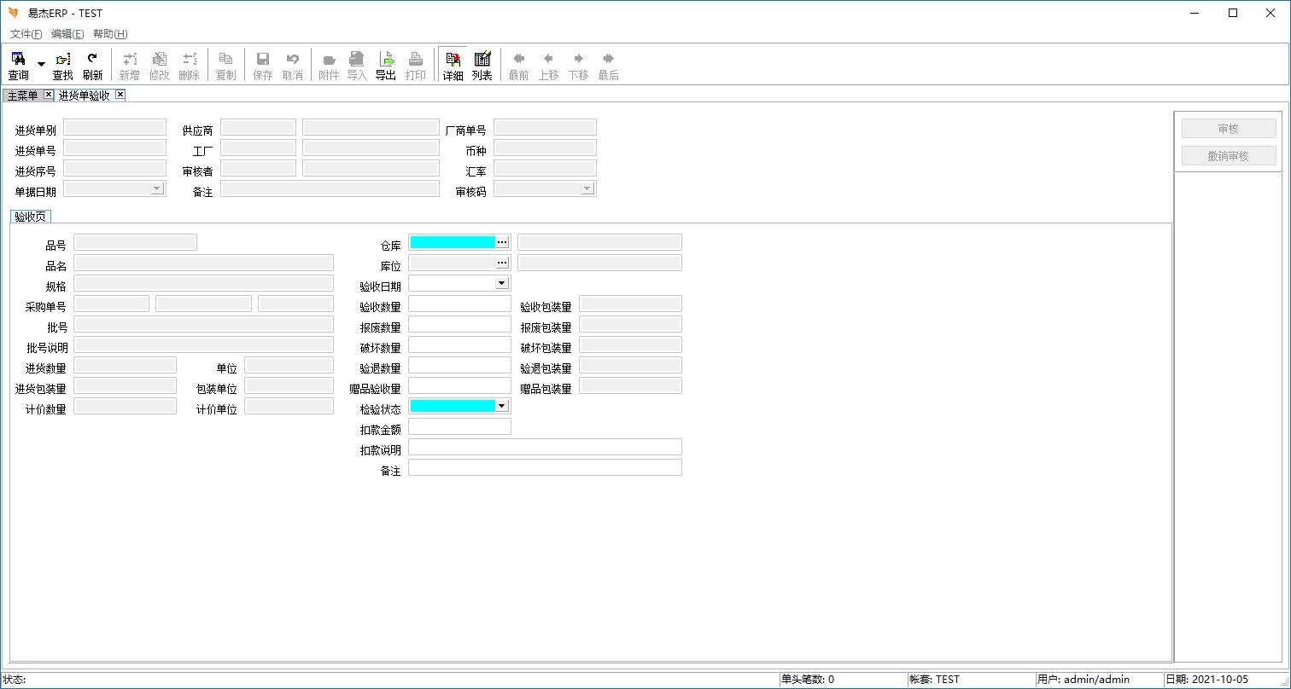Open the 文件(F) menu
This screenshot has width=1291, height=689.
pyautogui.click(x=26, y=34)
